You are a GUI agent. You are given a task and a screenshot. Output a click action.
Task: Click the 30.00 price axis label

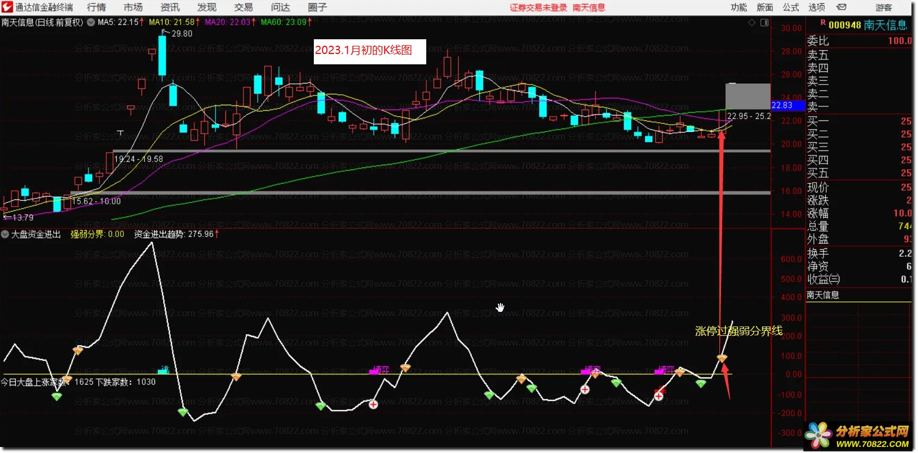791,28
